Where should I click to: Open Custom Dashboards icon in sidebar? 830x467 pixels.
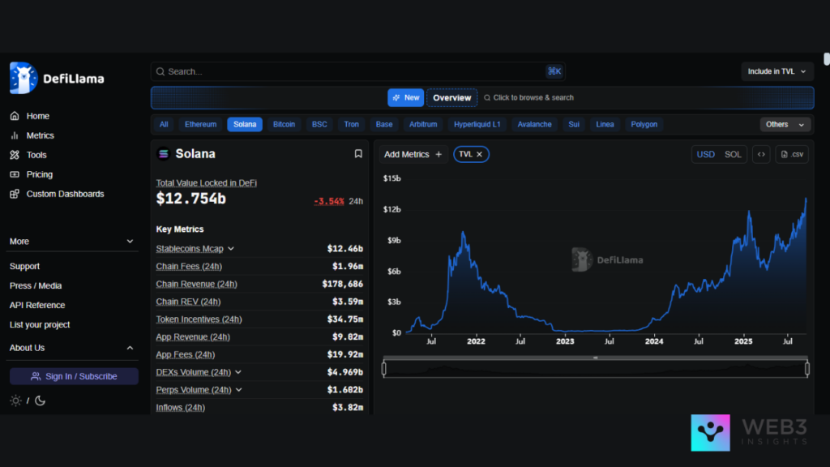coord(15,194)
